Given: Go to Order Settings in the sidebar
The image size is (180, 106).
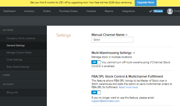Looking at the screenshot, I should [23, 60].
